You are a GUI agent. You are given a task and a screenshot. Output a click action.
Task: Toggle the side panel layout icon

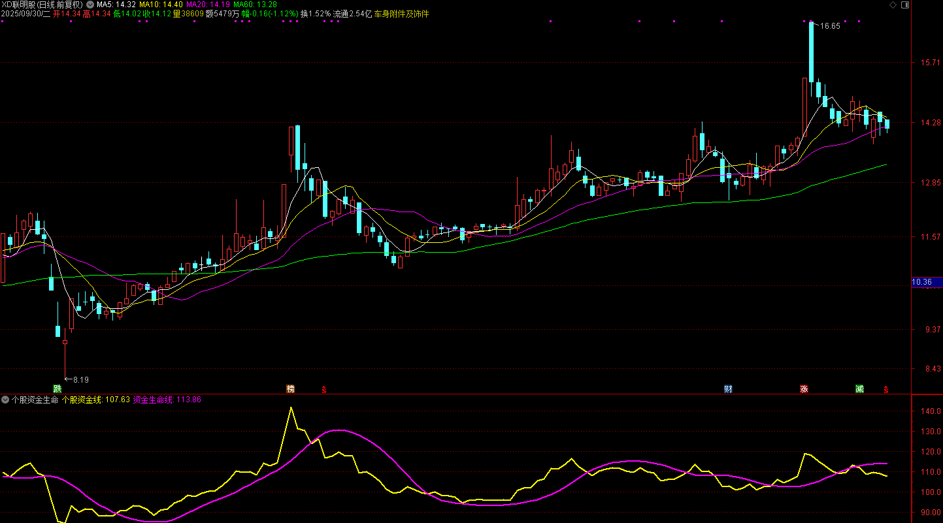coord(904,5)
